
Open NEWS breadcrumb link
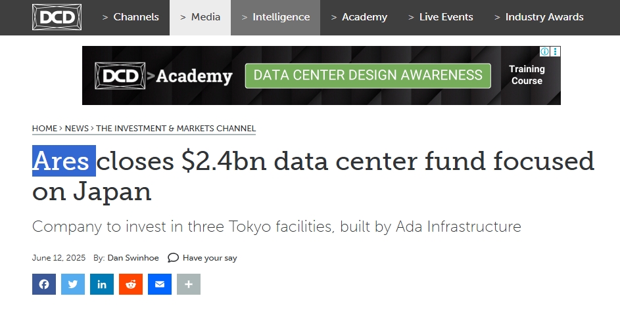coord(77,128)
